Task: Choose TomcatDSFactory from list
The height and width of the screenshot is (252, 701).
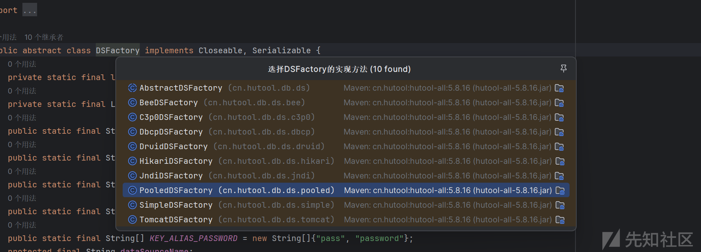Action: 346,219
